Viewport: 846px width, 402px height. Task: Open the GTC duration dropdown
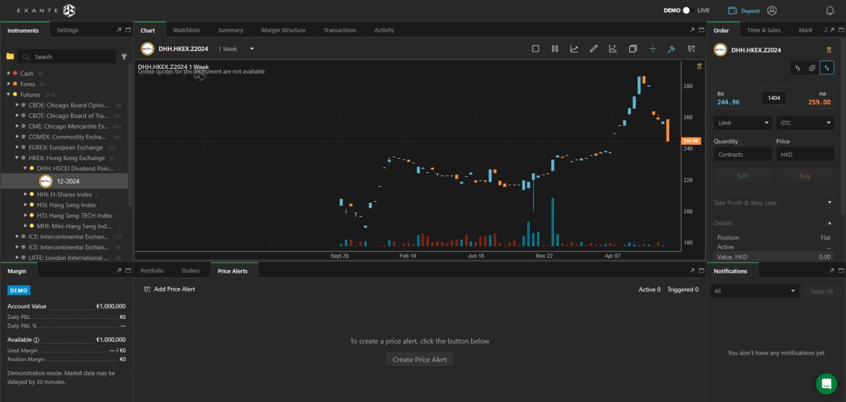coord(804,123)
